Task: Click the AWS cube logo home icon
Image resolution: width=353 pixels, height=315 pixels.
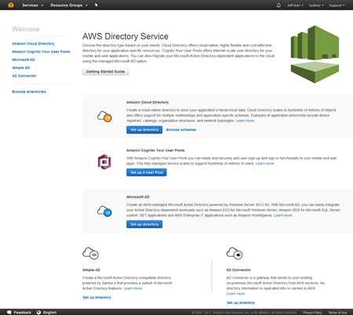Action: pyautogui.click(x=11, y=5)
